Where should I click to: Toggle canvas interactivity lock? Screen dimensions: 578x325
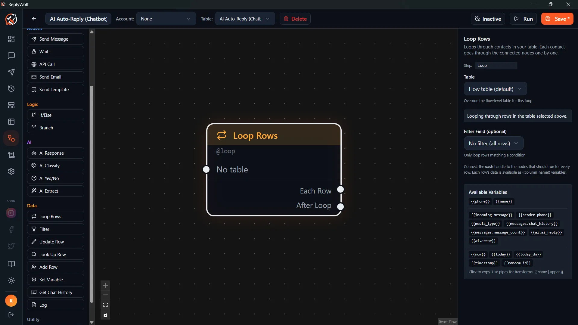click(105, 315)
